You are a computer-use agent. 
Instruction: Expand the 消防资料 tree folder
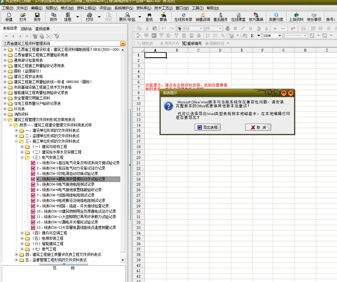tap(5, 114)
